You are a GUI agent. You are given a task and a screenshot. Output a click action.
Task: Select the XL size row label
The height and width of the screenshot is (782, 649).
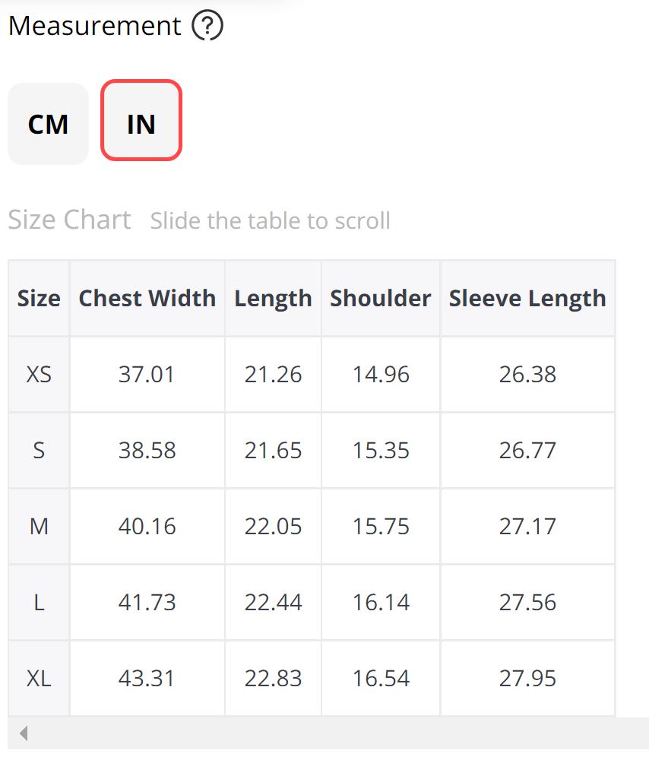pyautogui.click(x=39, y=679)
